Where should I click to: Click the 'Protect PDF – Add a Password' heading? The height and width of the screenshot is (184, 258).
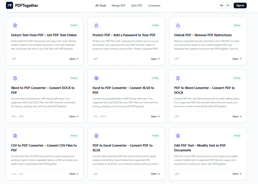point(124,35)
